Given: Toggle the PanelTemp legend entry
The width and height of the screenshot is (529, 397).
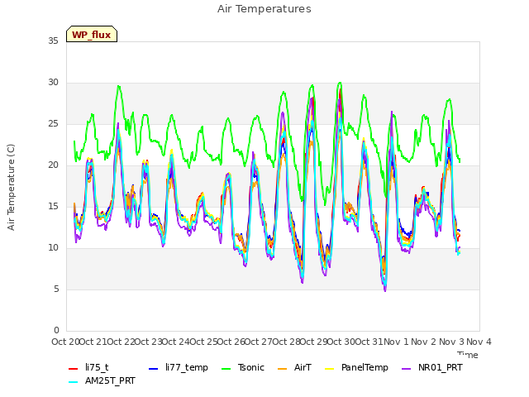Looking at the screenshot, I should point(356,367).
